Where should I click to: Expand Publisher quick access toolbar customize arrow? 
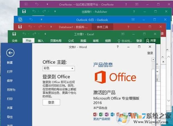click(x=55, y=11)
